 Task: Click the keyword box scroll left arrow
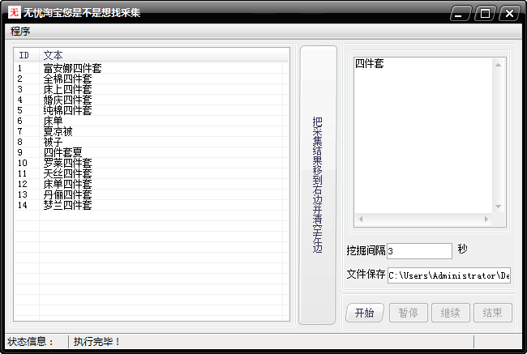[361, 219]
